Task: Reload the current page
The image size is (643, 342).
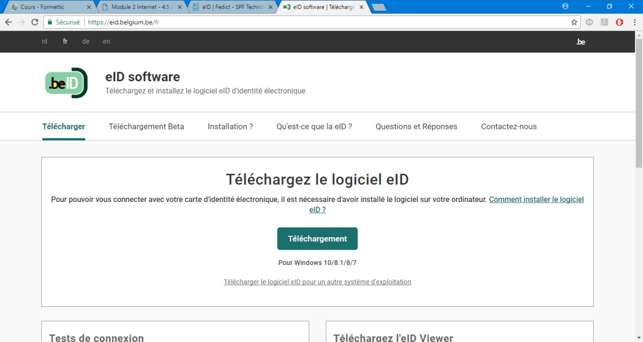Action: pos(35,22)
